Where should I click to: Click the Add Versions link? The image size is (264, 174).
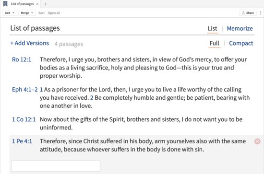30,43
